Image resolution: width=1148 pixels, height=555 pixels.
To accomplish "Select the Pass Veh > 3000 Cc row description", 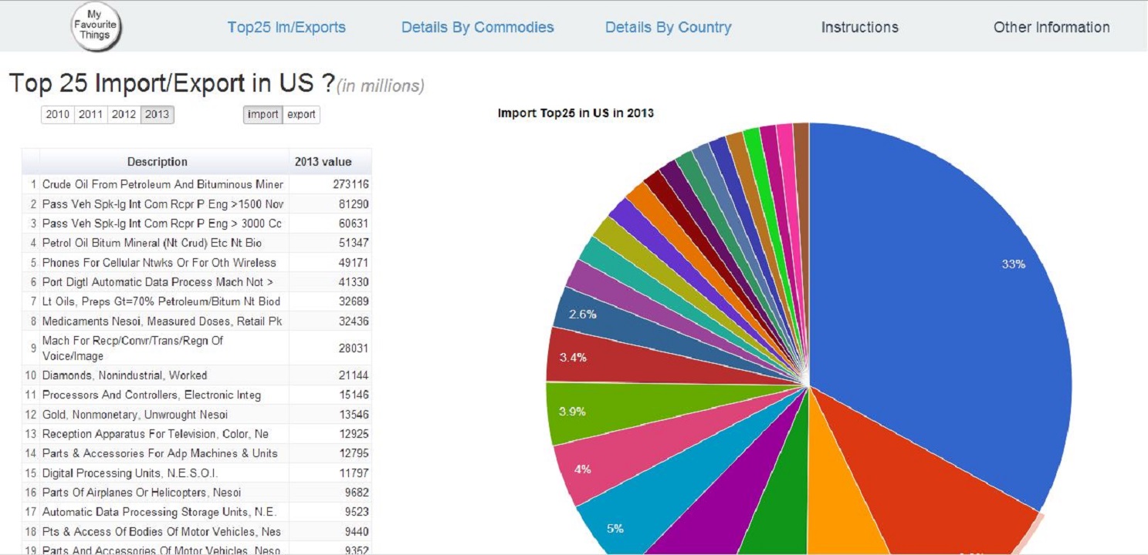I will tap(164, 224).
